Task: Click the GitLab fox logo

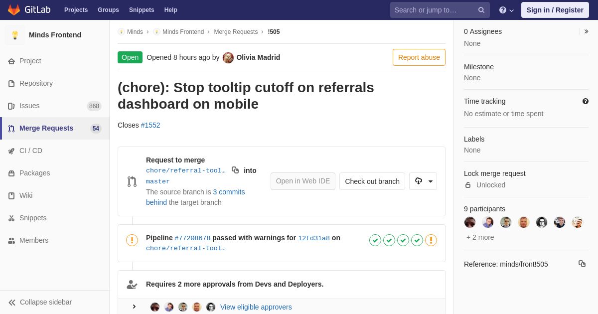Action: (14, 10)
